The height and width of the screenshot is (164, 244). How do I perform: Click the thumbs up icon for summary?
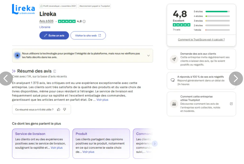click(x=58, y=110)
